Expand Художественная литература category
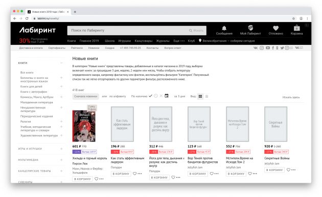This screenshot has height=197, width=322. (61, 135)
